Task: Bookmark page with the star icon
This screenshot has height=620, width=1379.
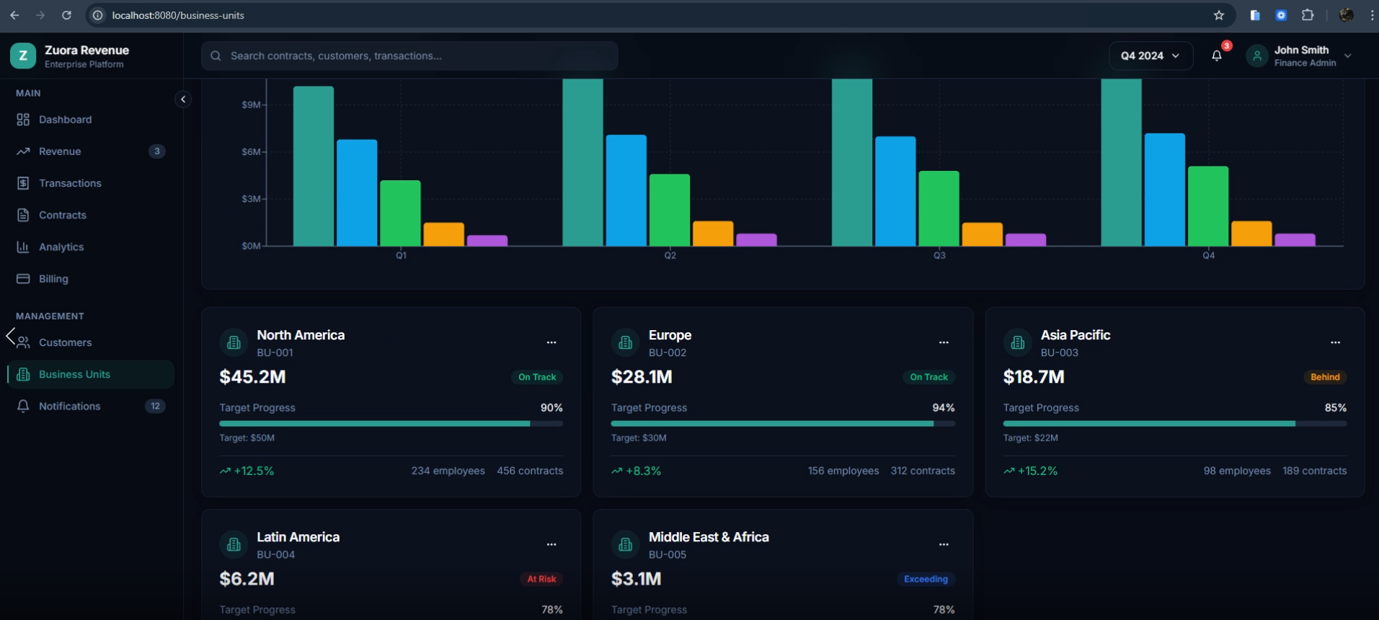Action: point(1219,15)
